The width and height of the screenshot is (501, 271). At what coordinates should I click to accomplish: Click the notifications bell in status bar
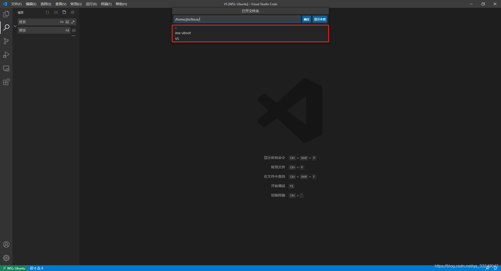(495, 268)
